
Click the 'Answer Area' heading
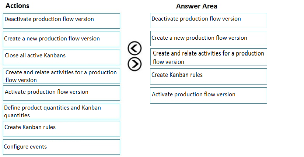[197, 6]
